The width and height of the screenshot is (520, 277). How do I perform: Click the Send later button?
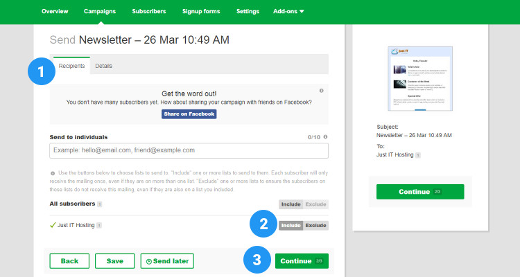point(167,261)
